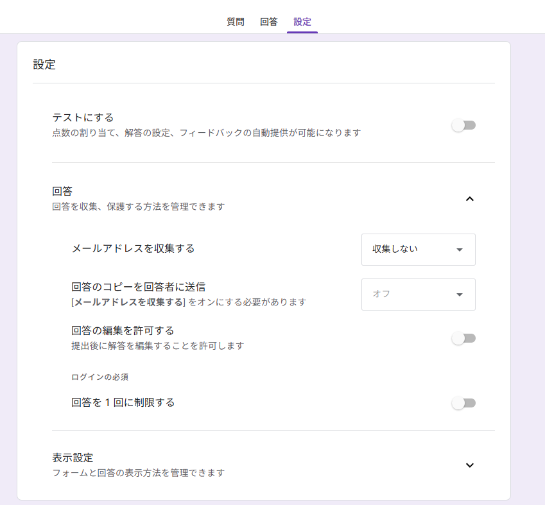Click the テストにする label
The image size is (545, 505).
point(83,117)
